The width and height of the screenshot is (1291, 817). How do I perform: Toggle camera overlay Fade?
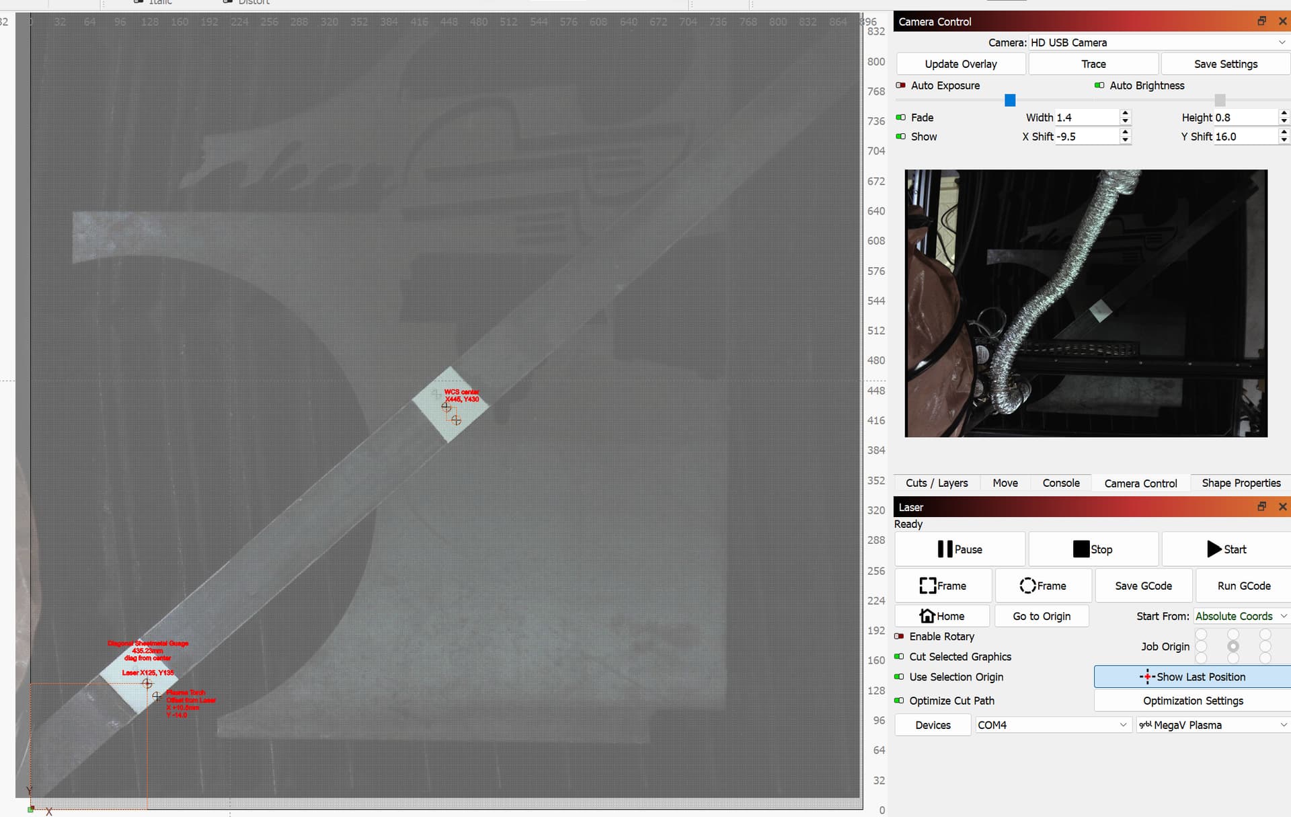click(x=900, y=117)
